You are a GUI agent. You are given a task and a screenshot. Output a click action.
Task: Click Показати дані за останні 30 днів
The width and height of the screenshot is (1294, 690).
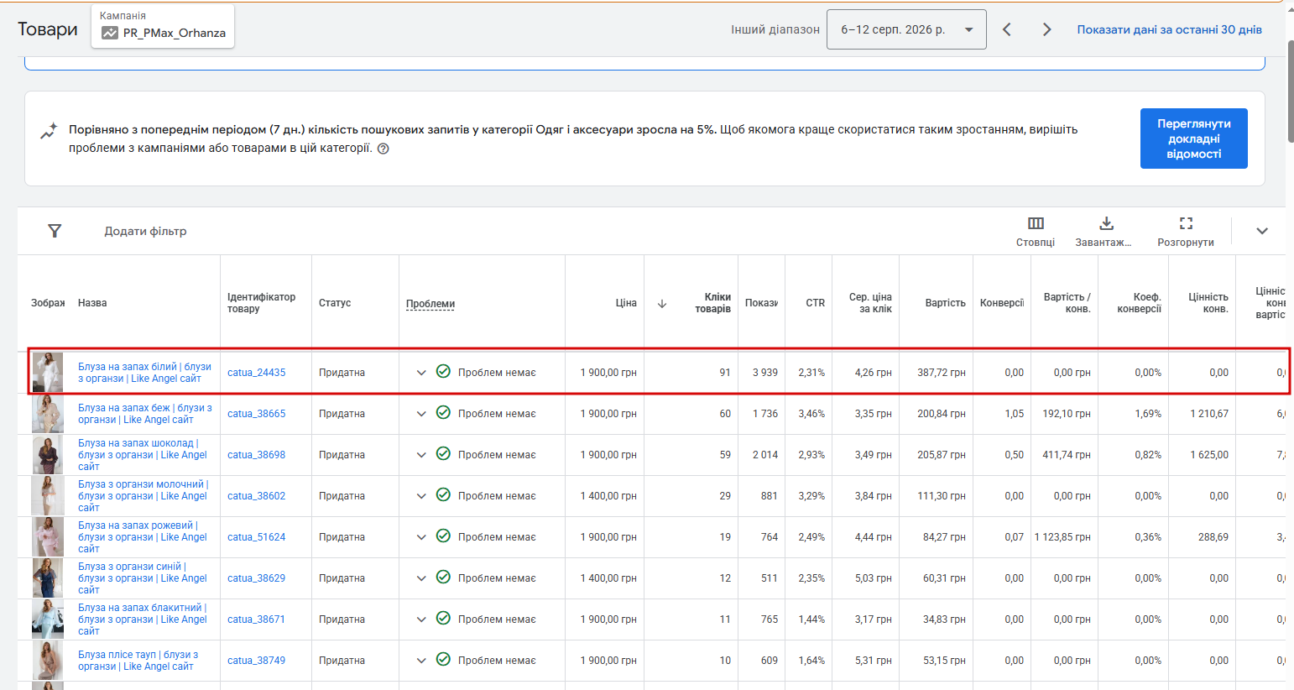tap(1169, 29)
